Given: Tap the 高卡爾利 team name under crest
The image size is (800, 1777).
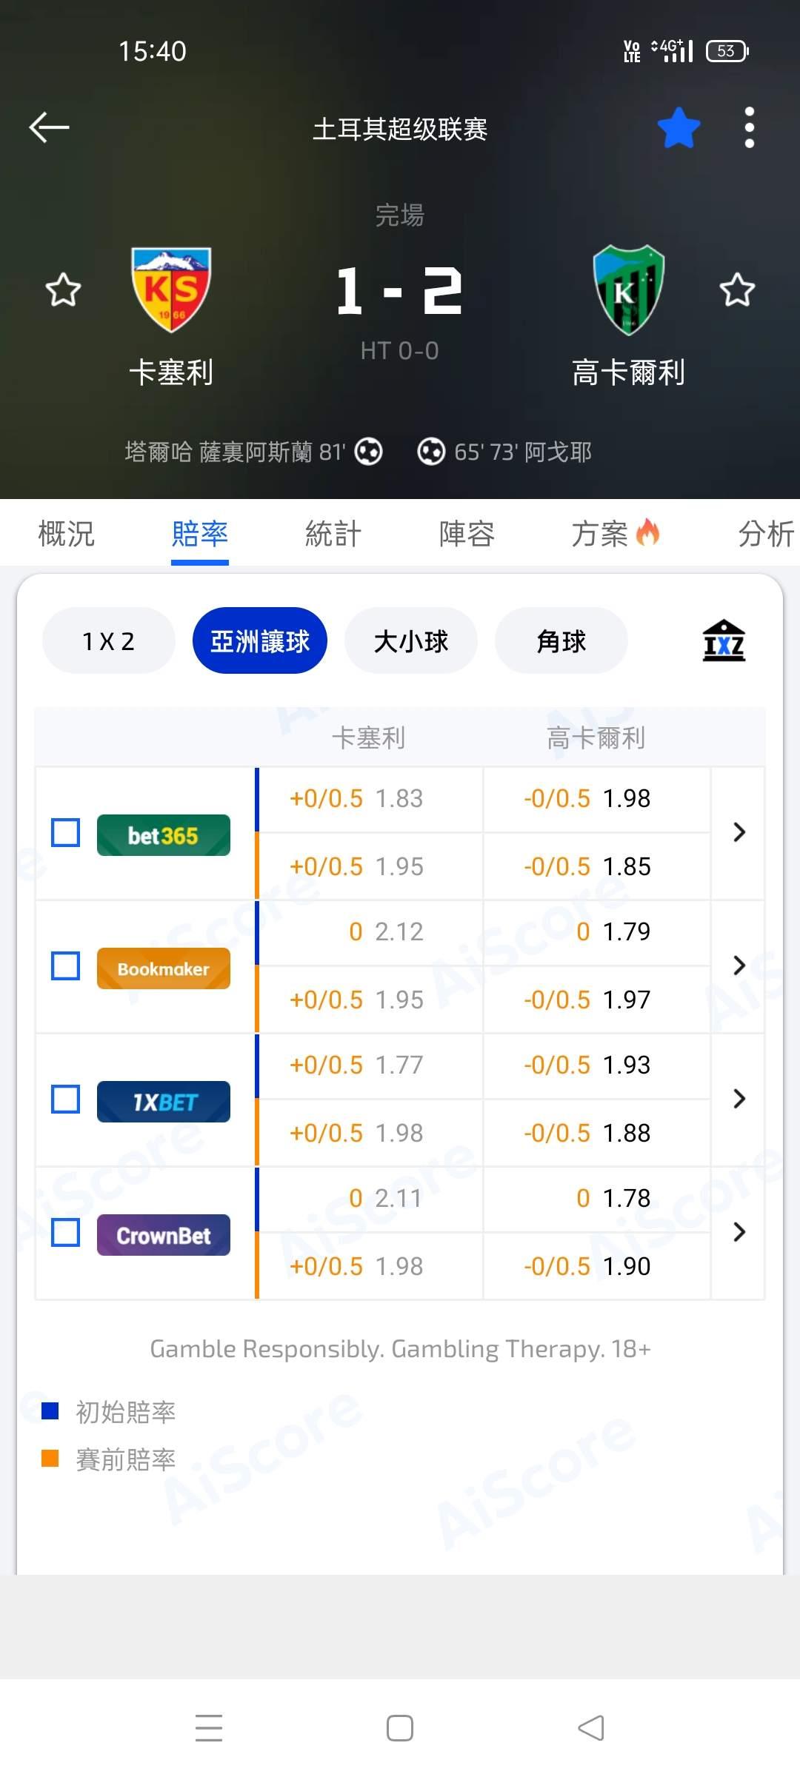Looking at the screenshot, I should click(x=629, y=372).
